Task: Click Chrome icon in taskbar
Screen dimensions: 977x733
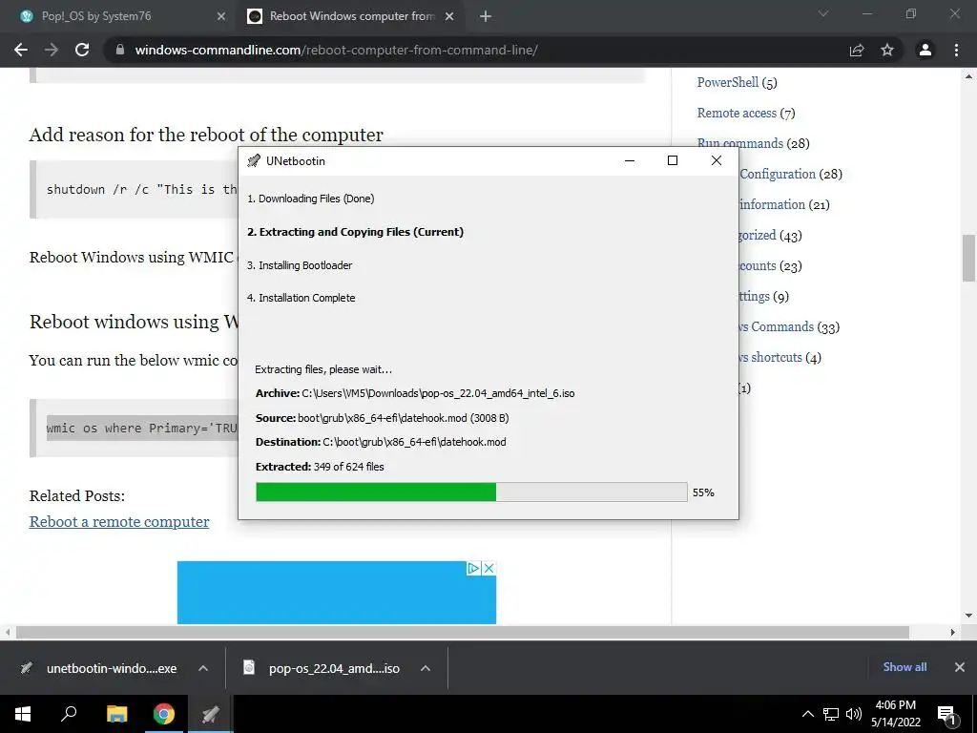Action: click(164, 714)
